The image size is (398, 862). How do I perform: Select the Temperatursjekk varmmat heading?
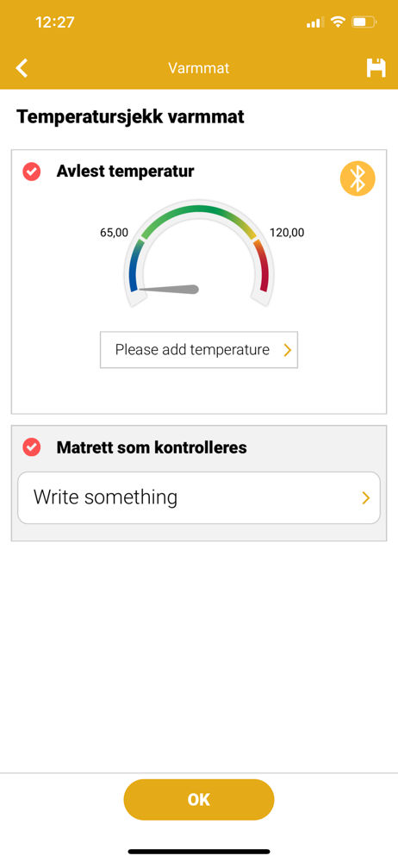coord(131,116)
